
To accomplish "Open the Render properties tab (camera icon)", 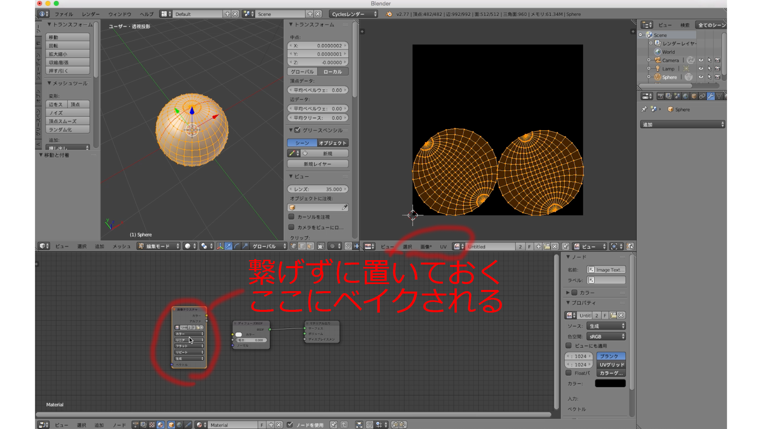I will click(x=660, y=96).
